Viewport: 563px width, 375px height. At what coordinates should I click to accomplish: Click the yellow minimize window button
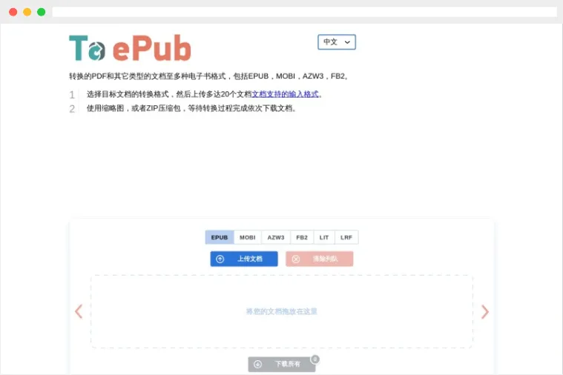(x=27, y=12)
